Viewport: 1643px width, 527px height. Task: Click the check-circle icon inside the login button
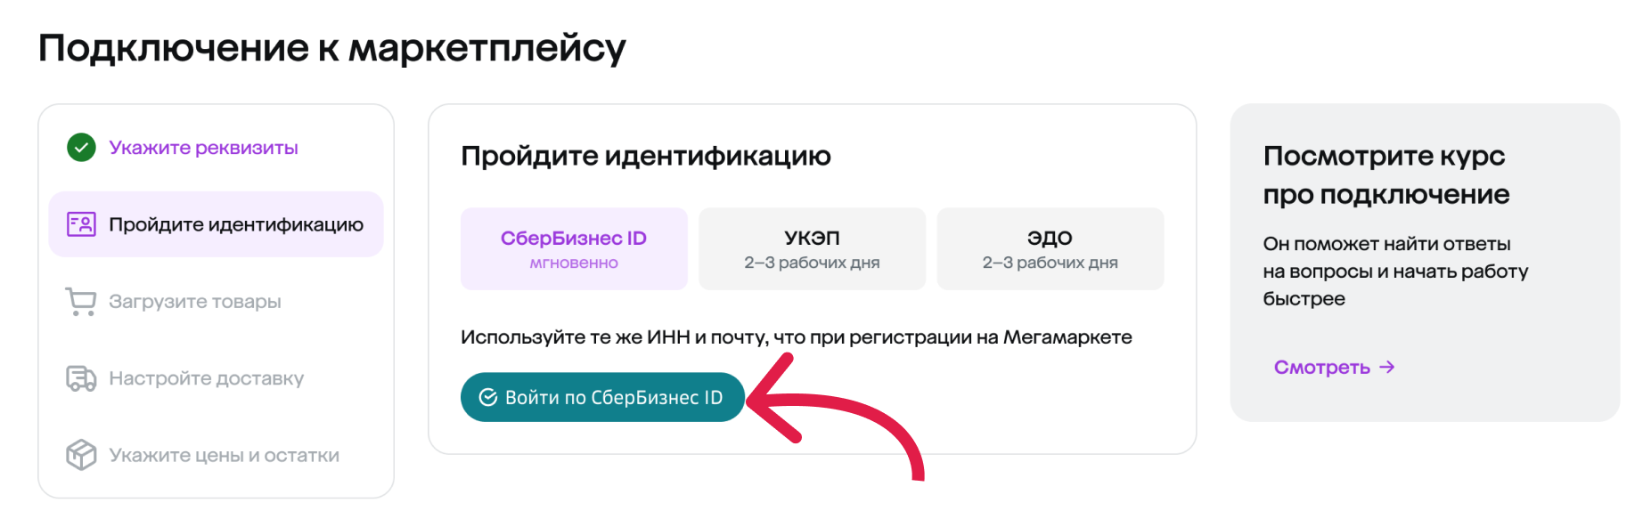tap(488, 398)
